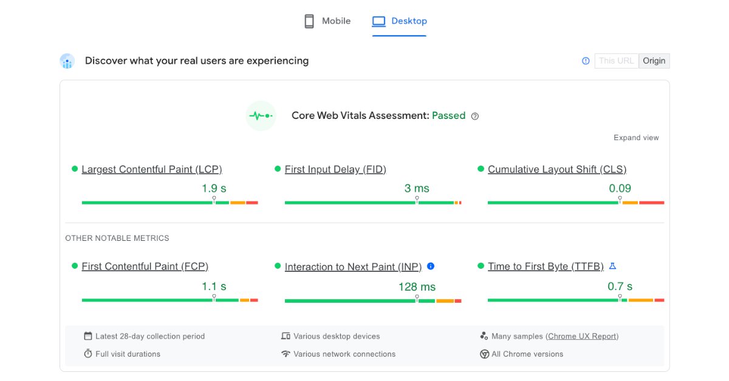Open First Input Delay (FID) link
The image size is (729, 381).
click(335, 169)
